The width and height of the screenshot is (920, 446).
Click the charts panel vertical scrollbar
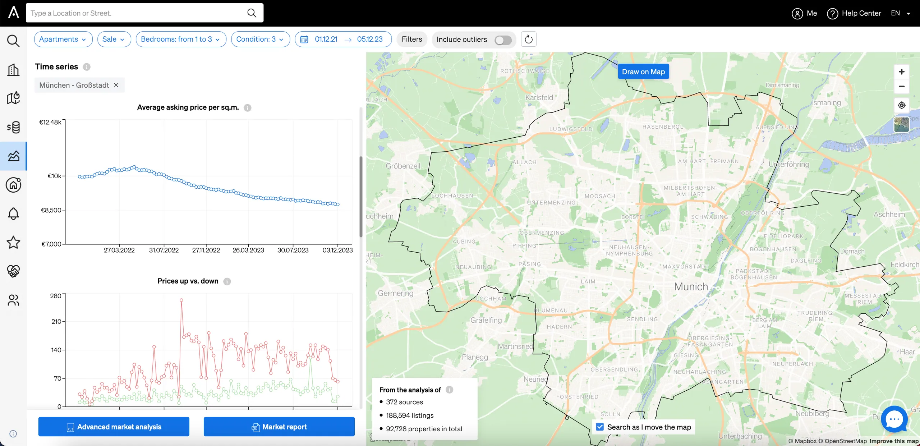(361, 197)
